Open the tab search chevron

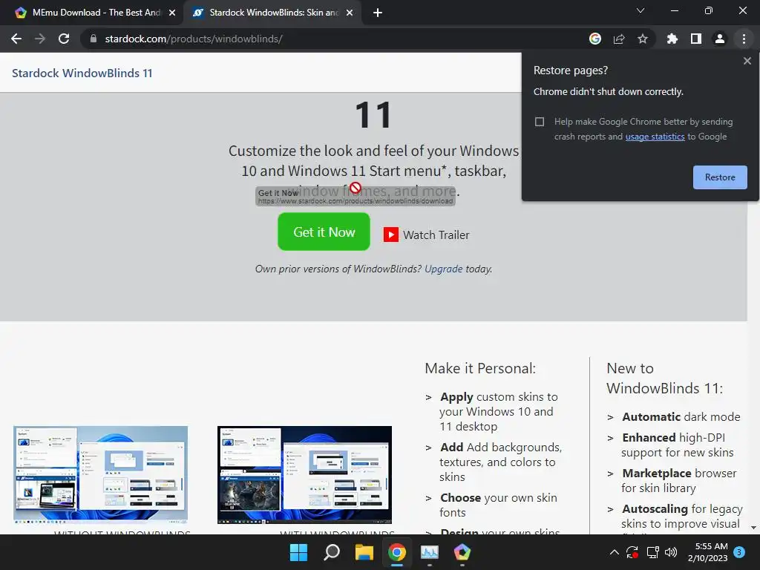(x=641, y=10)
